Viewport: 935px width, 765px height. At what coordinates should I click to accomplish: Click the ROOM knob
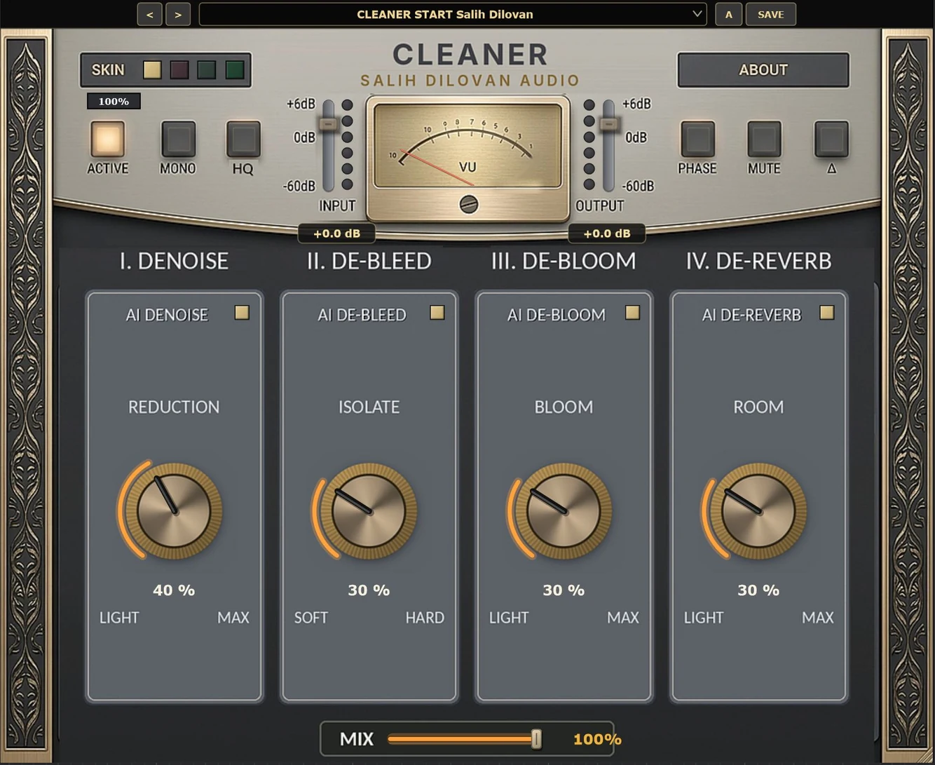[x=758, y=510]
